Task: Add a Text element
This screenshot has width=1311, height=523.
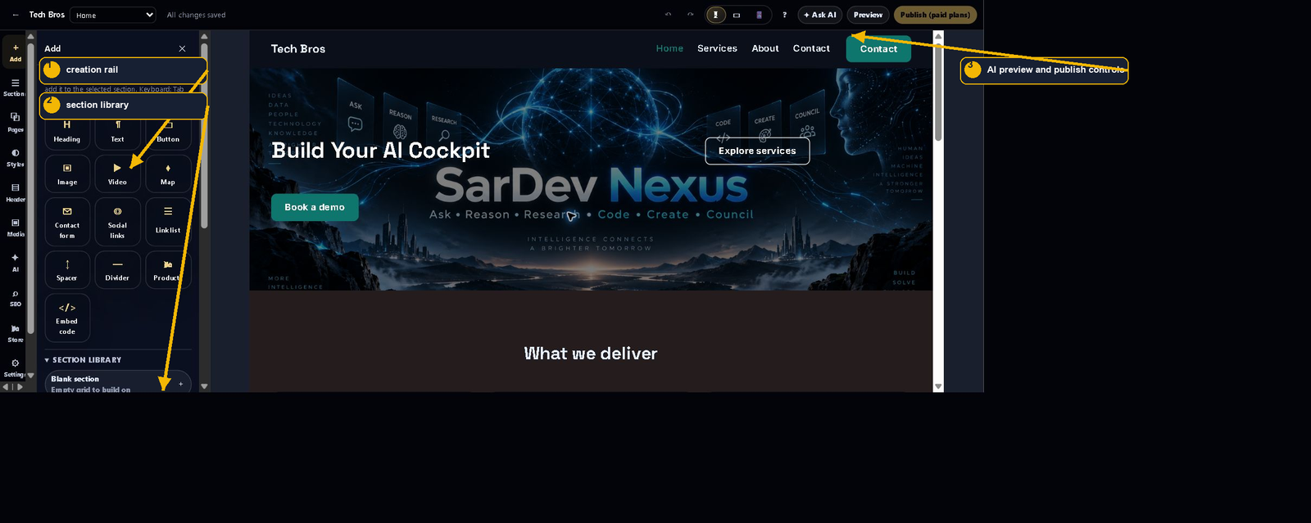Action: click(x=117, y=132)
